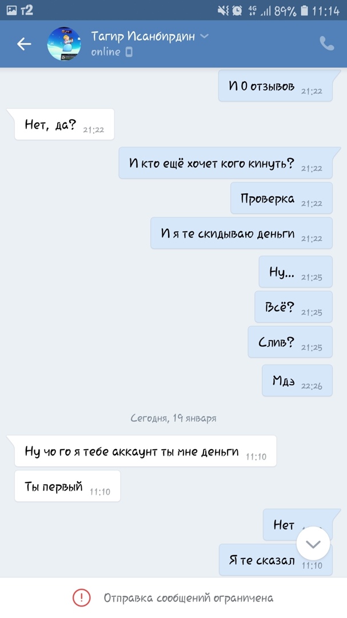Screen dimensions: 347x618
Task: Start a call with the phone icon
Action: [326, 43]
